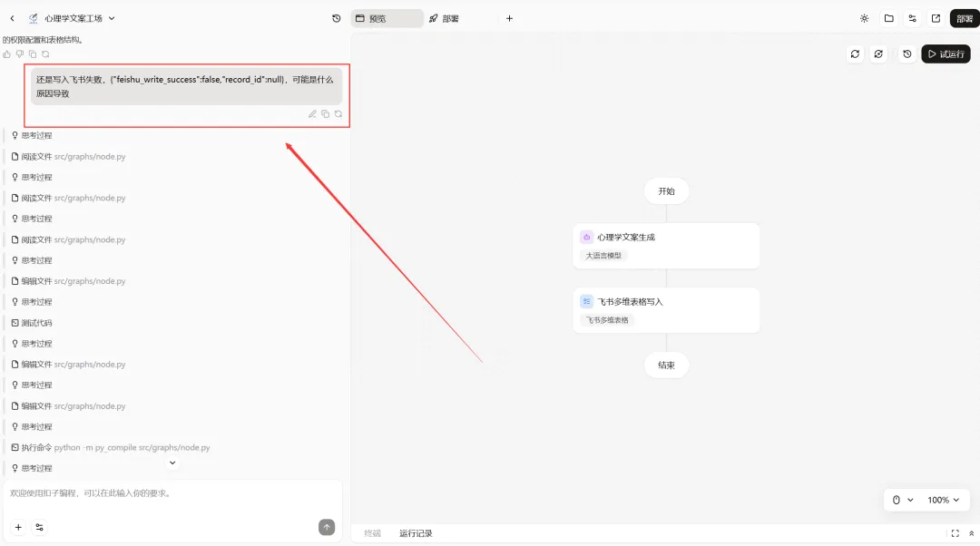
Task: Edit the 还是写入飞书失败 message with the pencil icon
Action: [x=312, y=113]
